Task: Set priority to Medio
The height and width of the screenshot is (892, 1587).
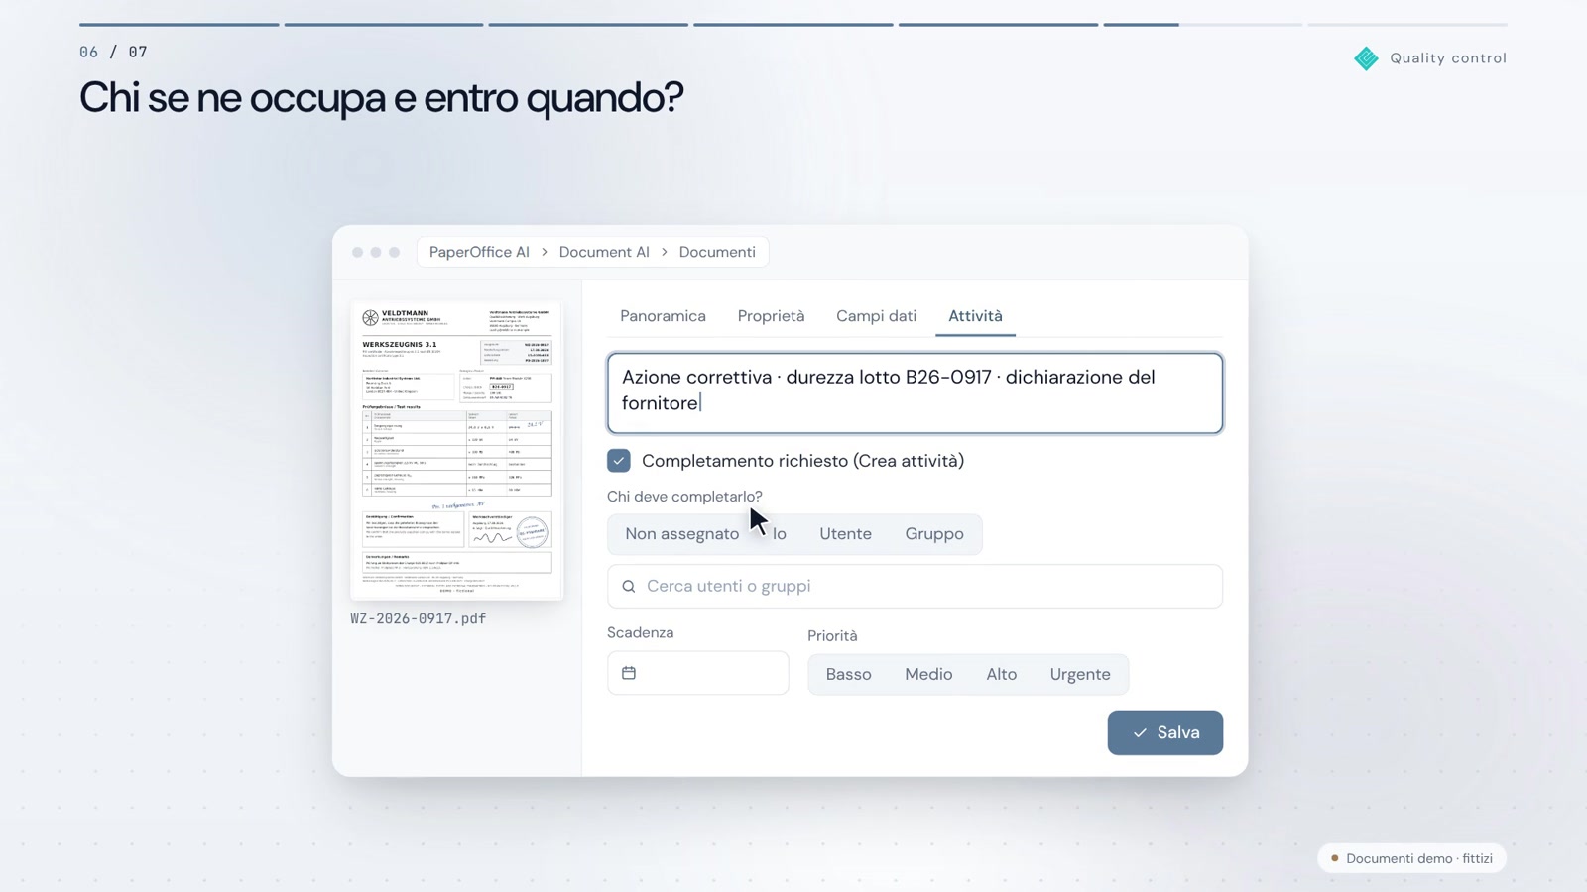Action: tap(928, 674)
